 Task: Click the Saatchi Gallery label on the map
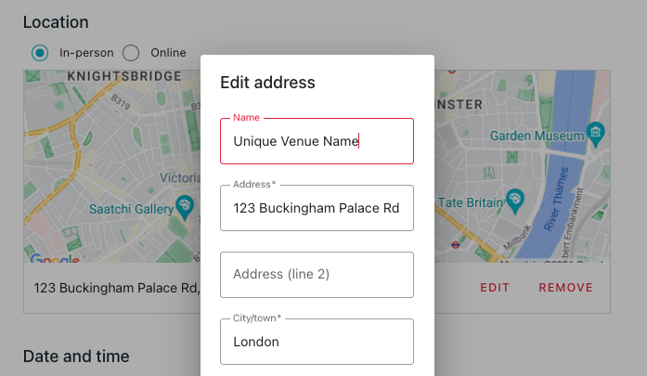[131, 209]
